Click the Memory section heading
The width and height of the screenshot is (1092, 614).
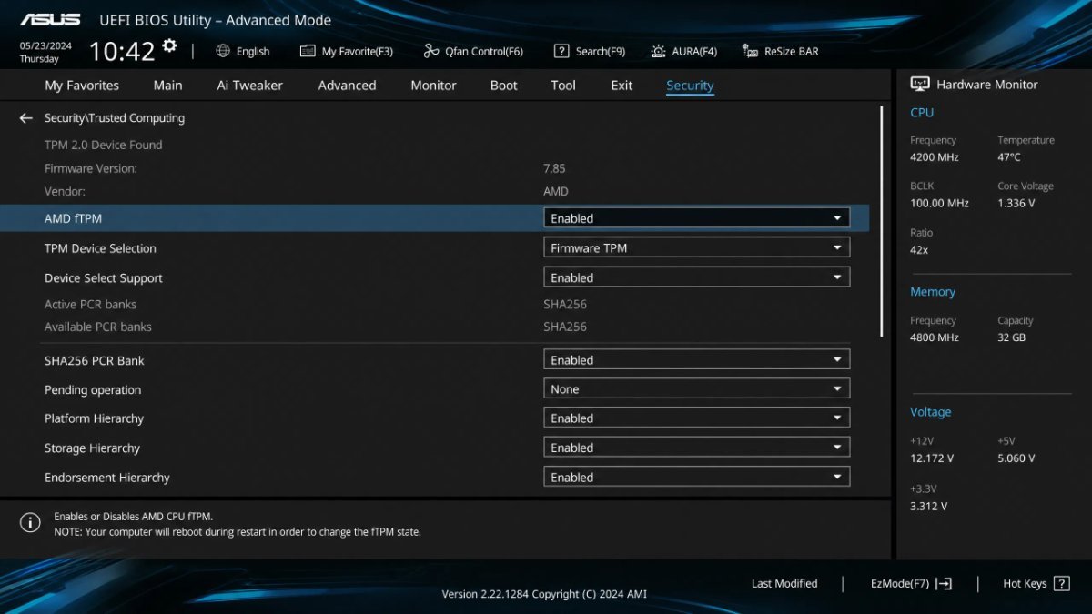click(933, 292)
